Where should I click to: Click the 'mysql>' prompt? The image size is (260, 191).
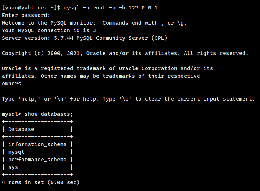pos(11,114)
